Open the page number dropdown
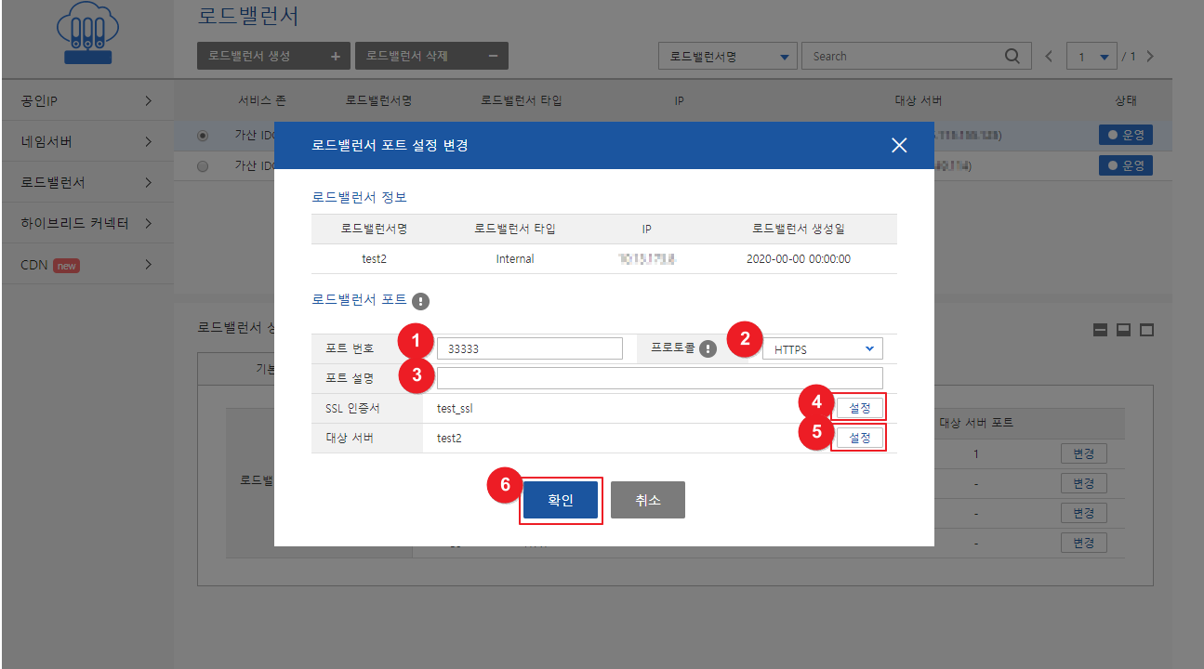 1092,57
